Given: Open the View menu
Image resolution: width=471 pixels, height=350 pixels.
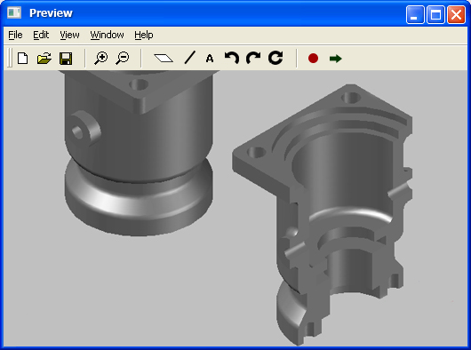Looking at the screenshot, I should point(69,36).
